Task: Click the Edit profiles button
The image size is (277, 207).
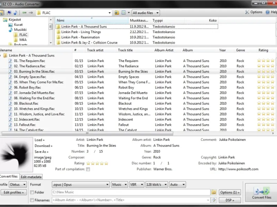Action: [x=14, y=193]
